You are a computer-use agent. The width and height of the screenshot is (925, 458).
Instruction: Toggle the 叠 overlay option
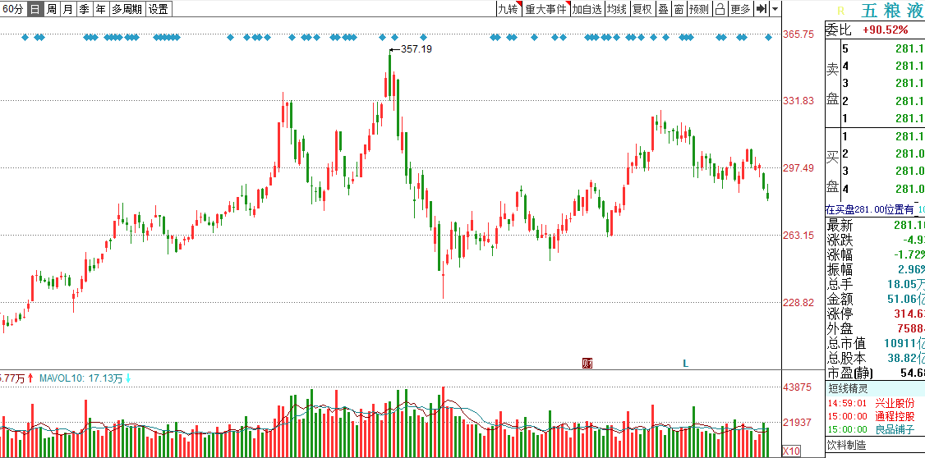click(663, 9)
